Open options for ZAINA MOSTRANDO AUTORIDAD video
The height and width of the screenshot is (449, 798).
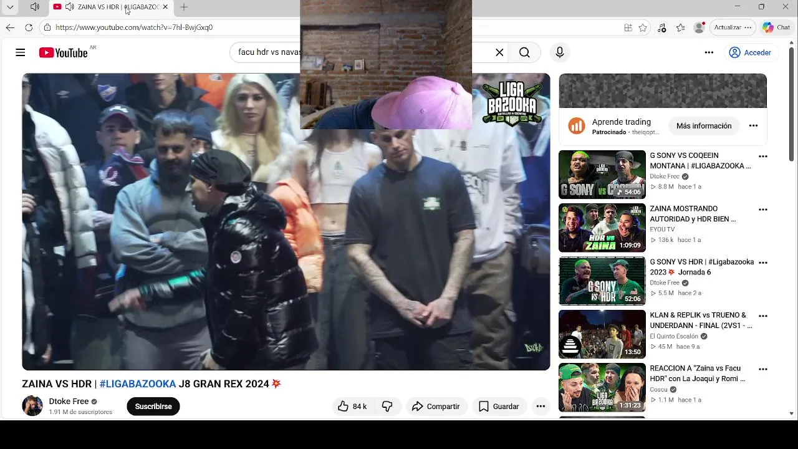pos(762,210)
